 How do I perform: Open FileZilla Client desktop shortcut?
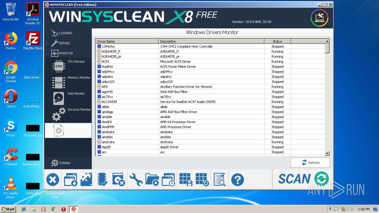coord(33,41)
